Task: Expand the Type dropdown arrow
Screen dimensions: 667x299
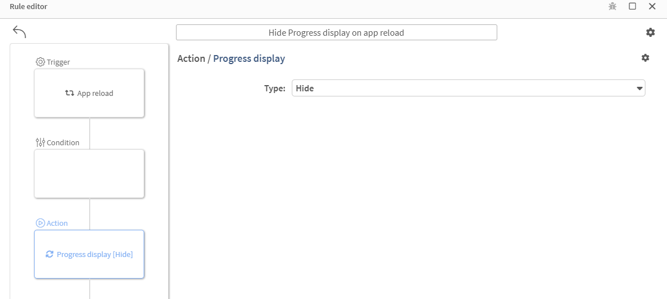Action: point(640,89)
